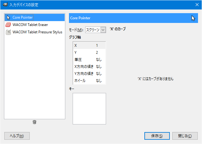
Task: Select the 筆圧 axis row
Action: tap(89, 60)
